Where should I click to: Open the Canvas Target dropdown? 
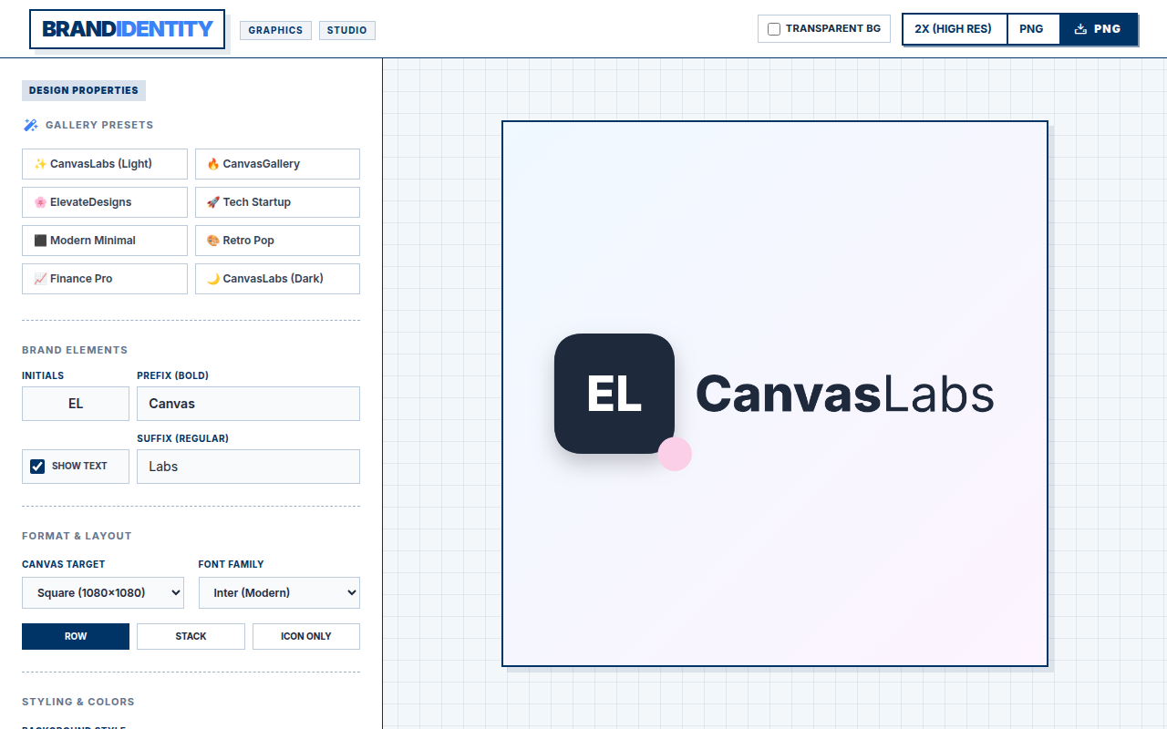point(103,592)
